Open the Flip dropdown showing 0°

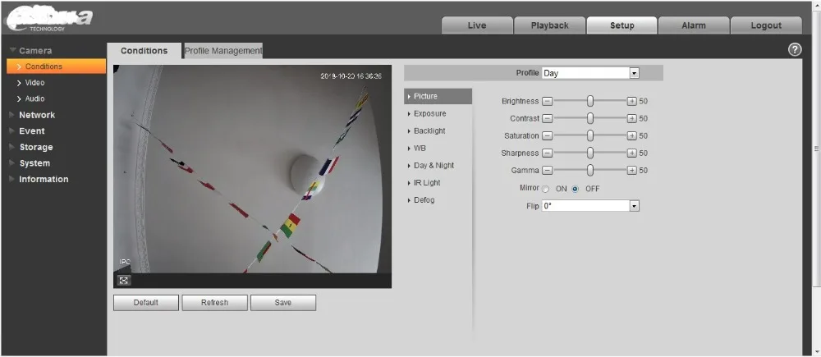click(590, 206)
